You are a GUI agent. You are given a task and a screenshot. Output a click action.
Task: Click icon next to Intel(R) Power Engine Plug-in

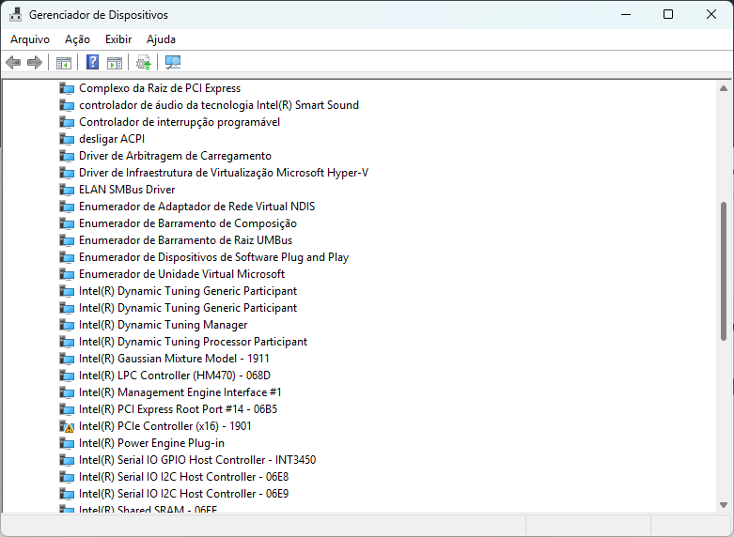coord(67,443)
